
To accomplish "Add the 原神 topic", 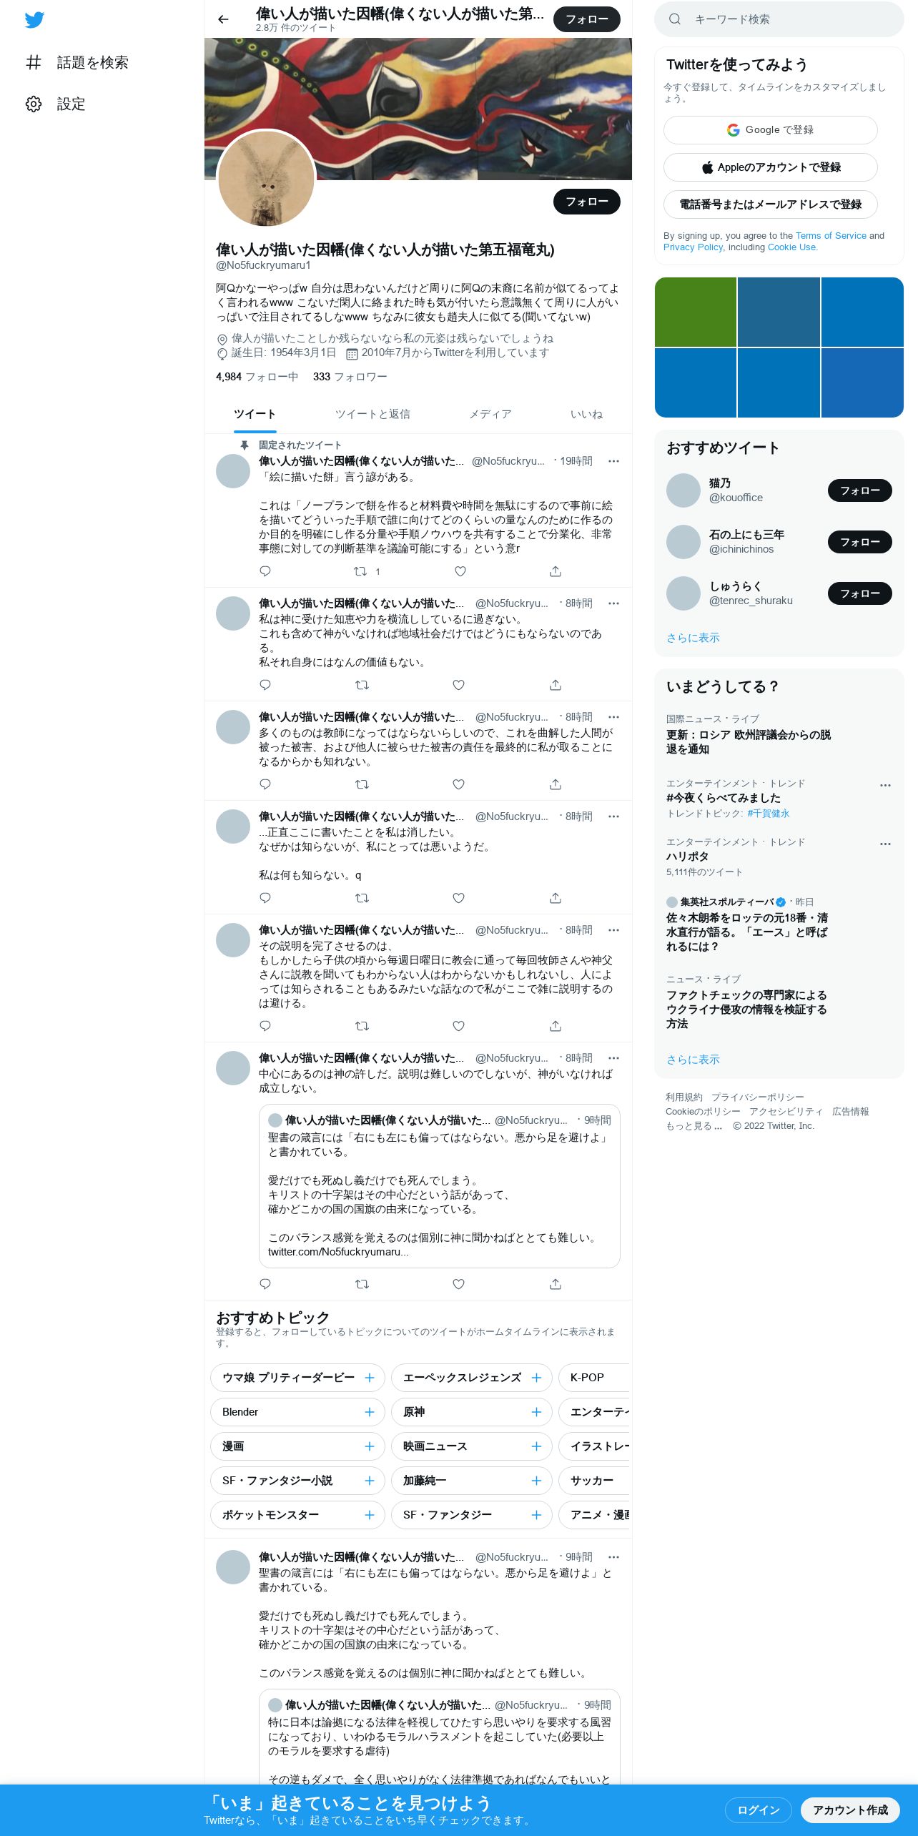I will coord(537,1412).
